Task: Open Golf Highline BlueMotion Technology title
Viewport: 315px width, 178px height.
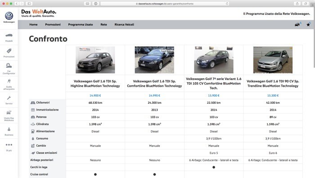Action: [95, 84]
